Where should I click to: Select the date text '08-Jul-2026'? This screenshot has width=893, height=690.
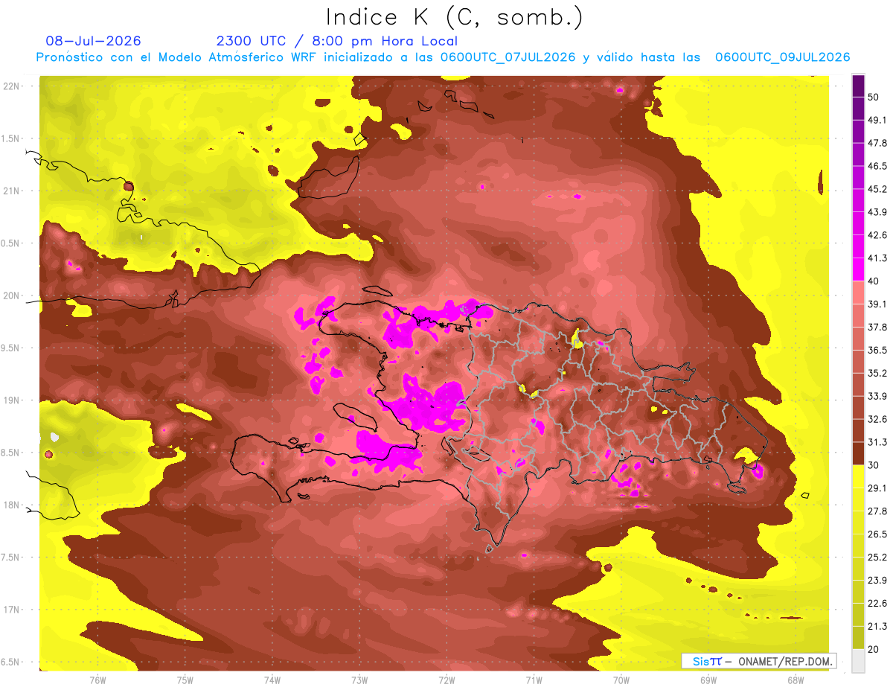[x=93, y=41]
